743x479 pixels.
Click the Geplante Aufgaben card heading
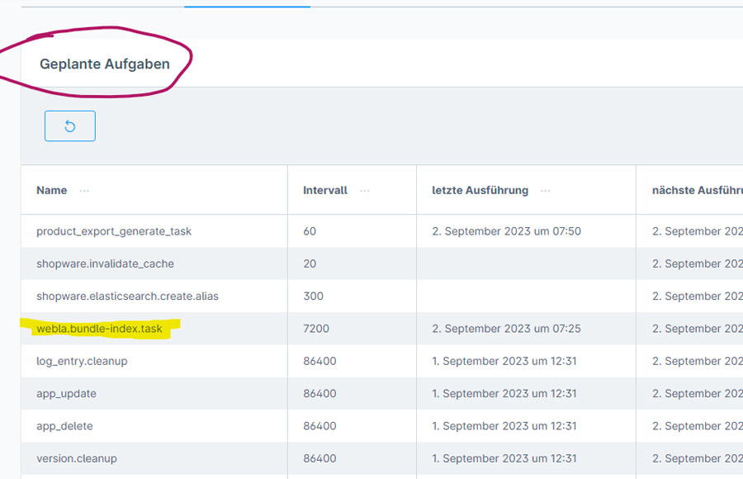105,64
